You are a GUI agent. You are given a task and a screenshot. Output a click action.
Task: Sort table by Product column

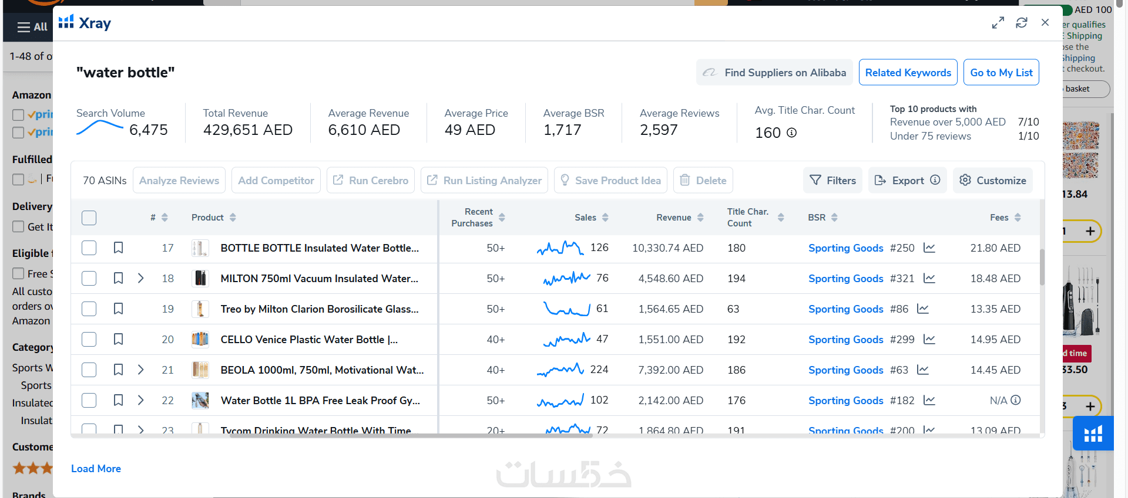(x=233, y=218)
